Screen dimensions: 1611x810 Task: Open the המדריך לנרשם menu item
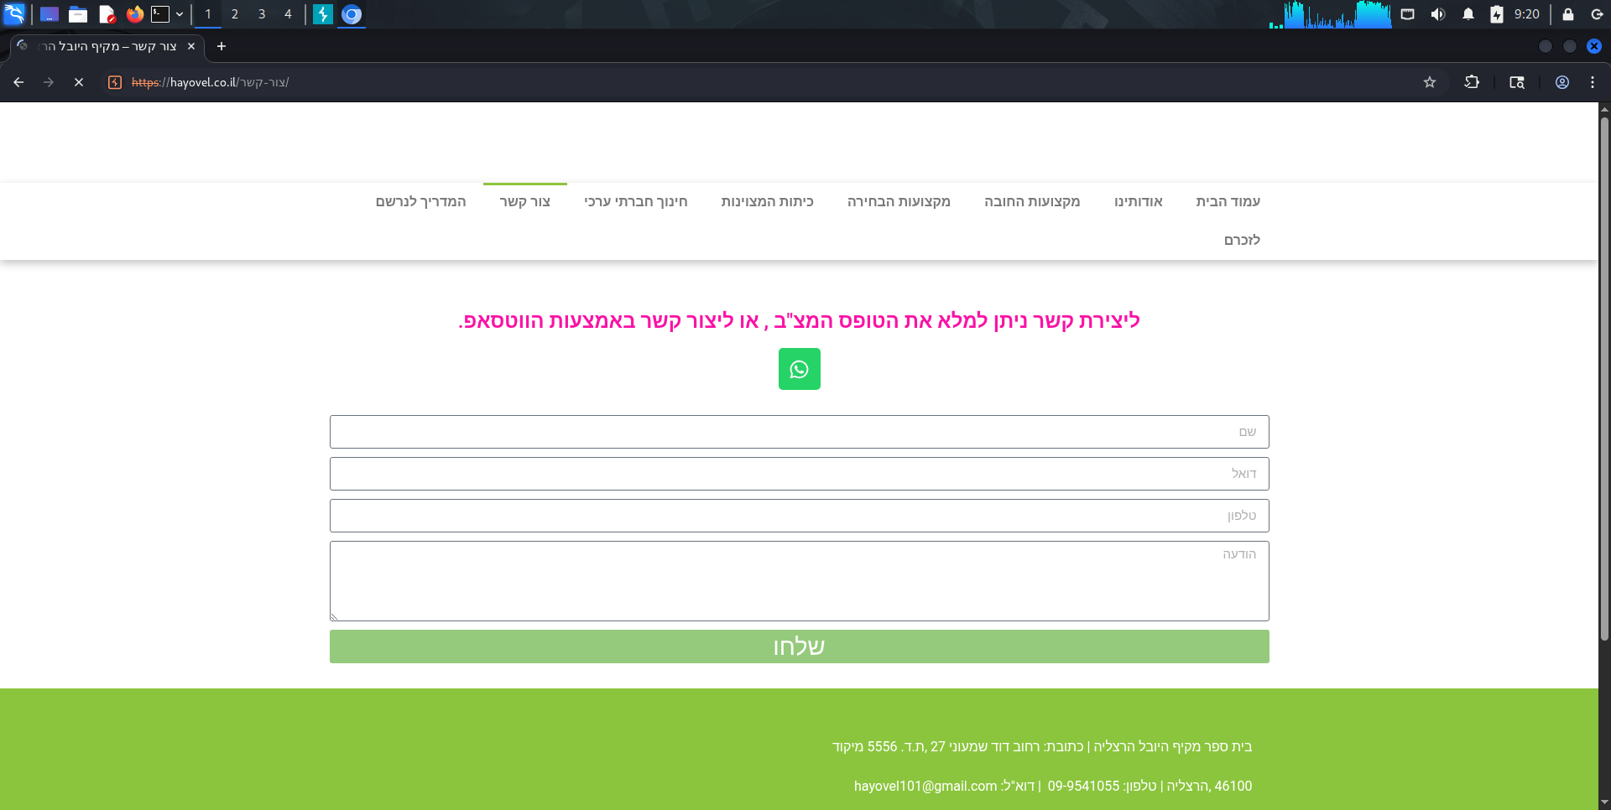(x=420, y=201)
